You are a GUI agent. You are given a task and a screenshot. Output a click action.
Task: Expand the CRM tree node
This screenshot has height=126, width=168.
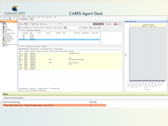[x=2, y=32]
